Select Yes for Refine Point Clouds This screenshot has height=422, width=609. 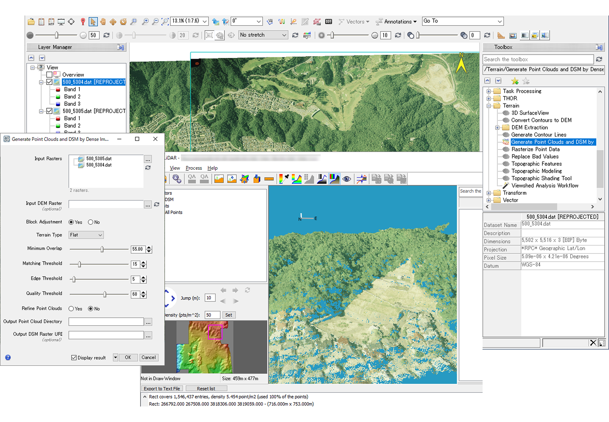[x=71, y=309]
